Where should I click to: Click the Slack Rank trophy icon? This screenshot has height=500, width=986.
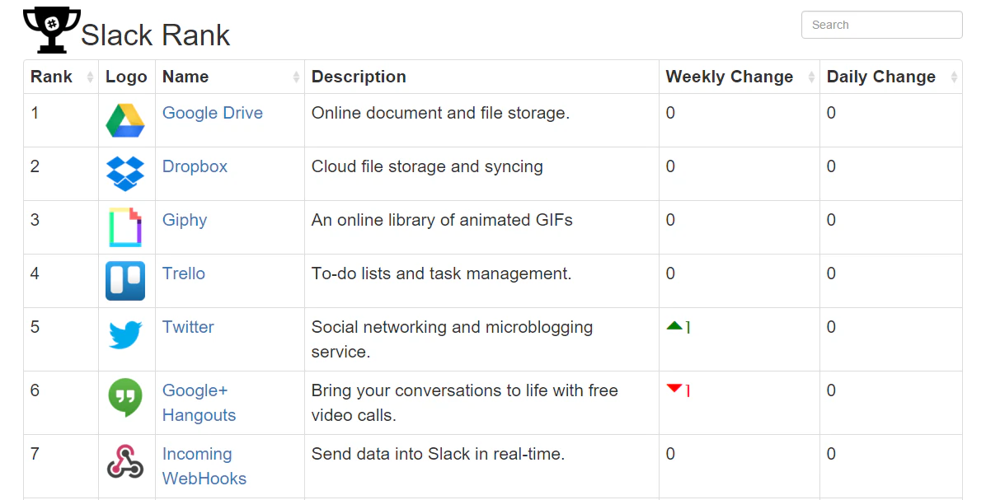coord(50,27)
